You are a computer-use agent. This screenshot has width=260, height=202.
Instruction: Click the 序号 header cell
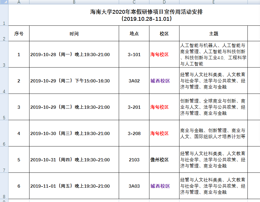tap(19, 33)
